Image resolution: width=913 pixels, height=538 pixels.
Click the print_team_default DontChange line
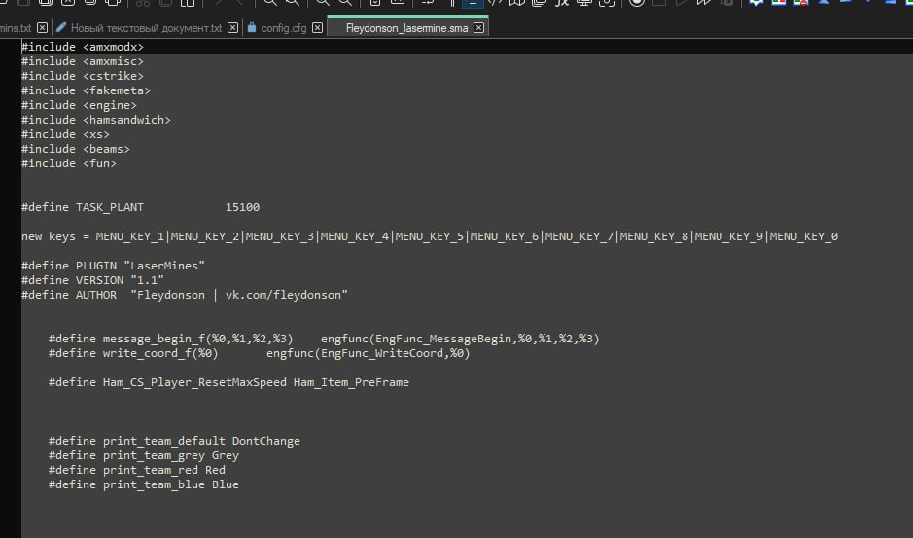(174, 440)
